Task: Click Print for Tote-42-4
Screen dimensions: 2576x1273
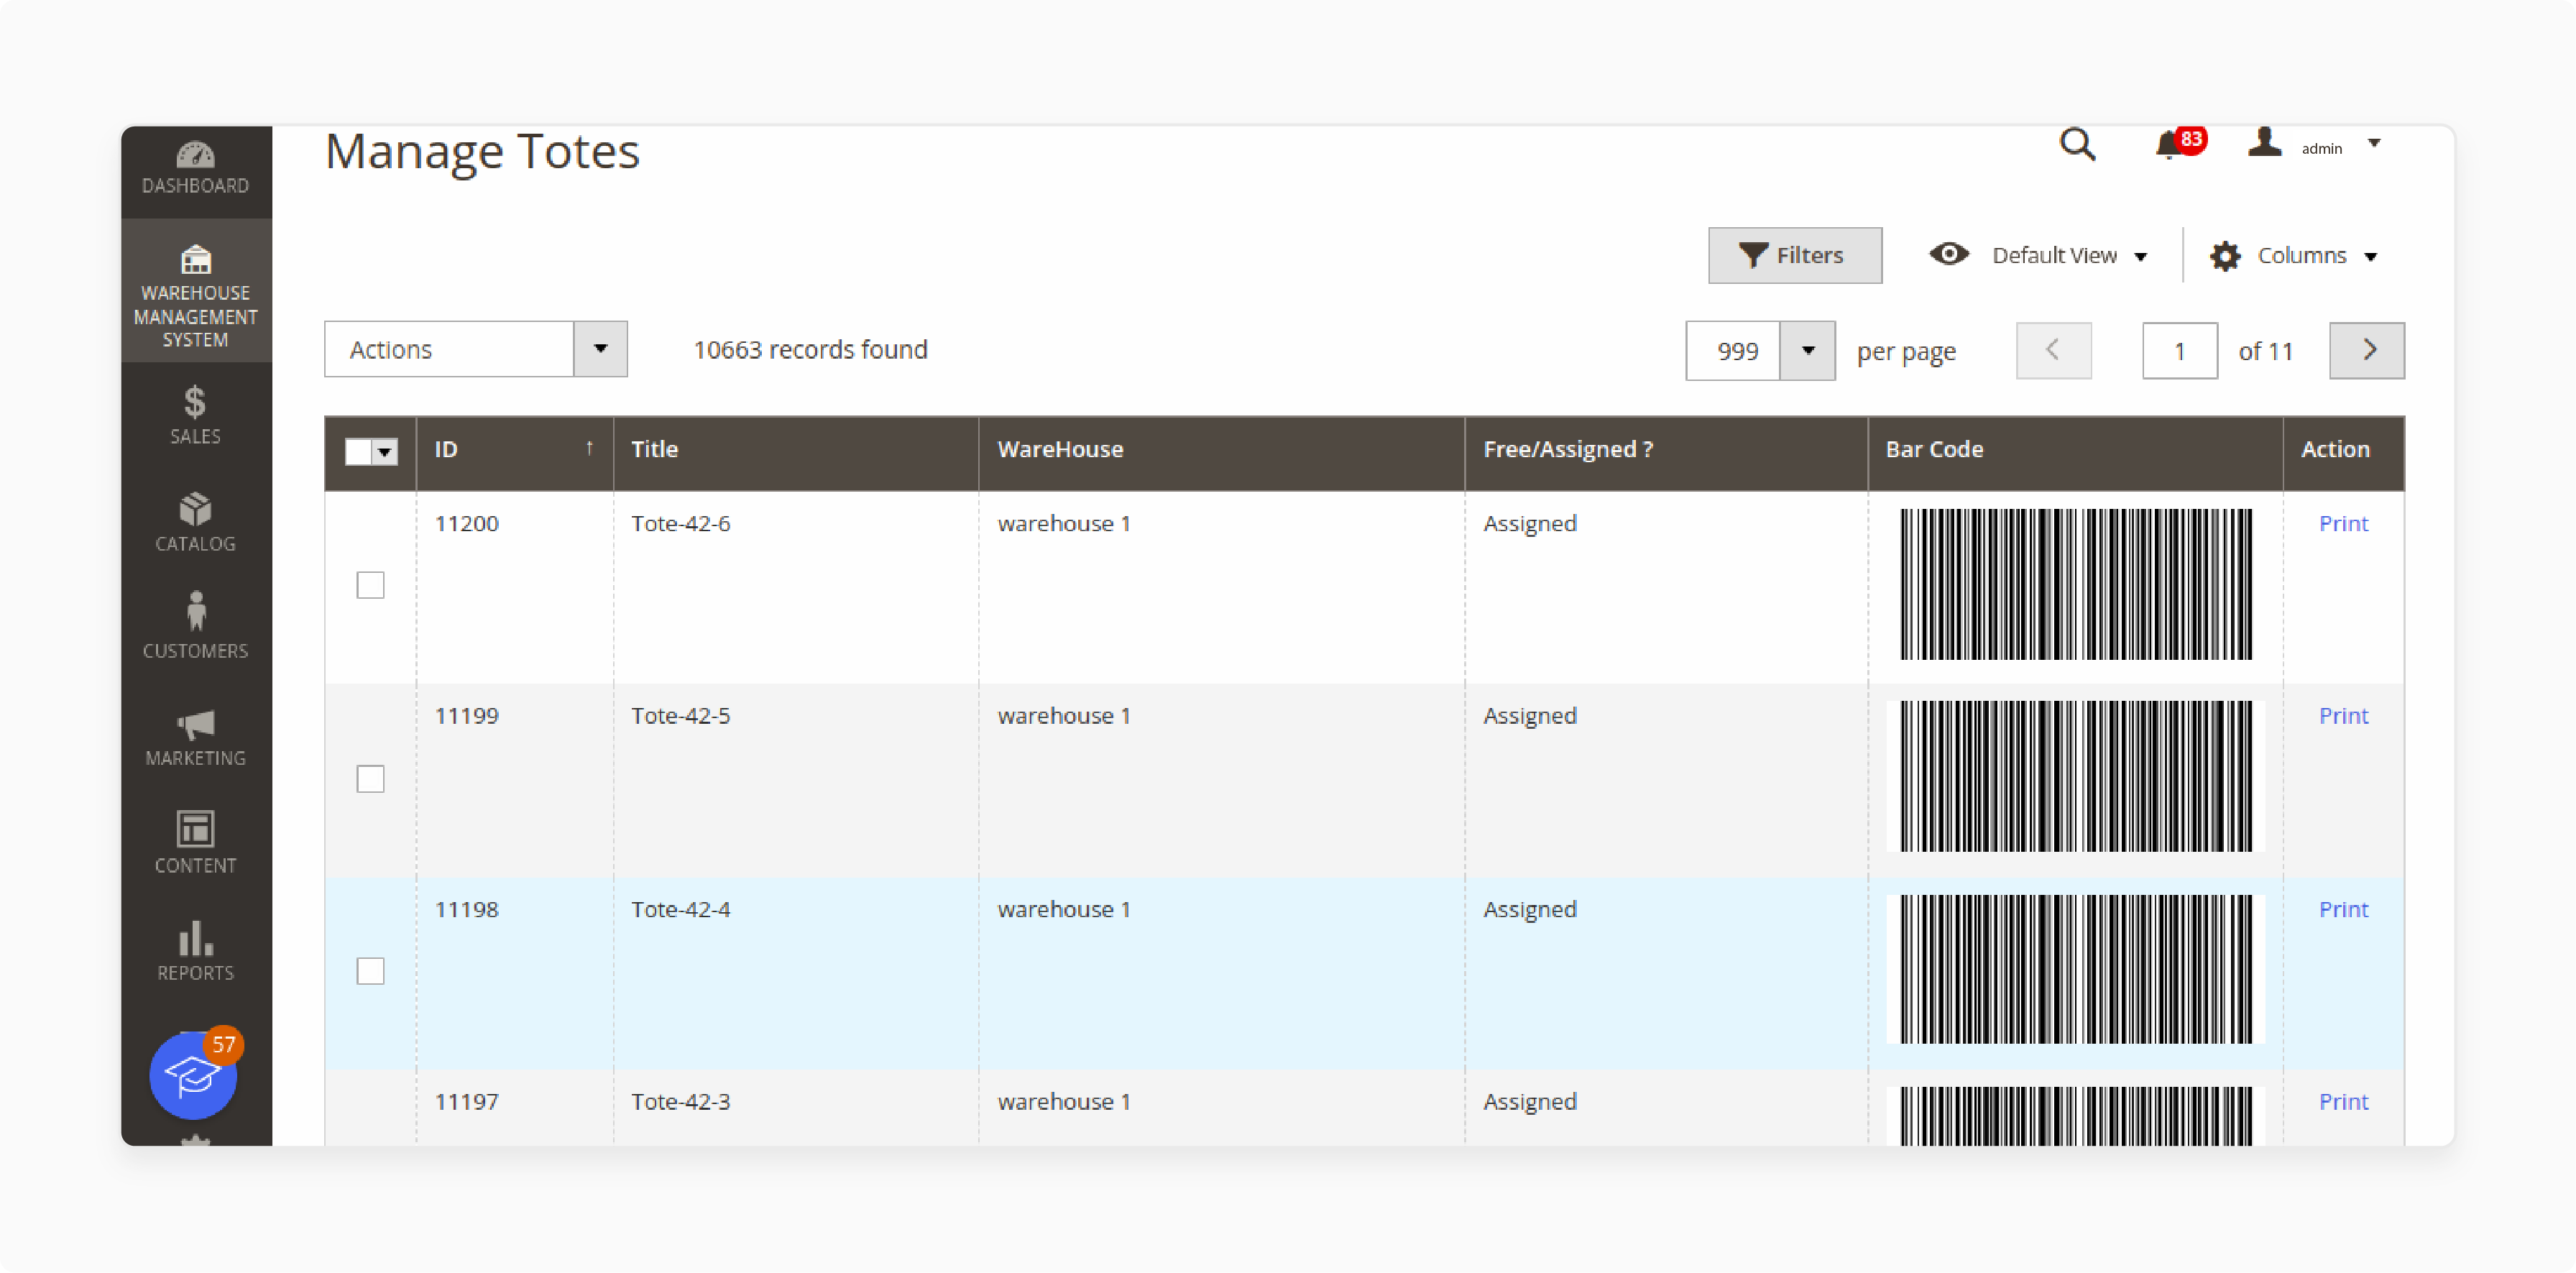Action: (2343, 909)
